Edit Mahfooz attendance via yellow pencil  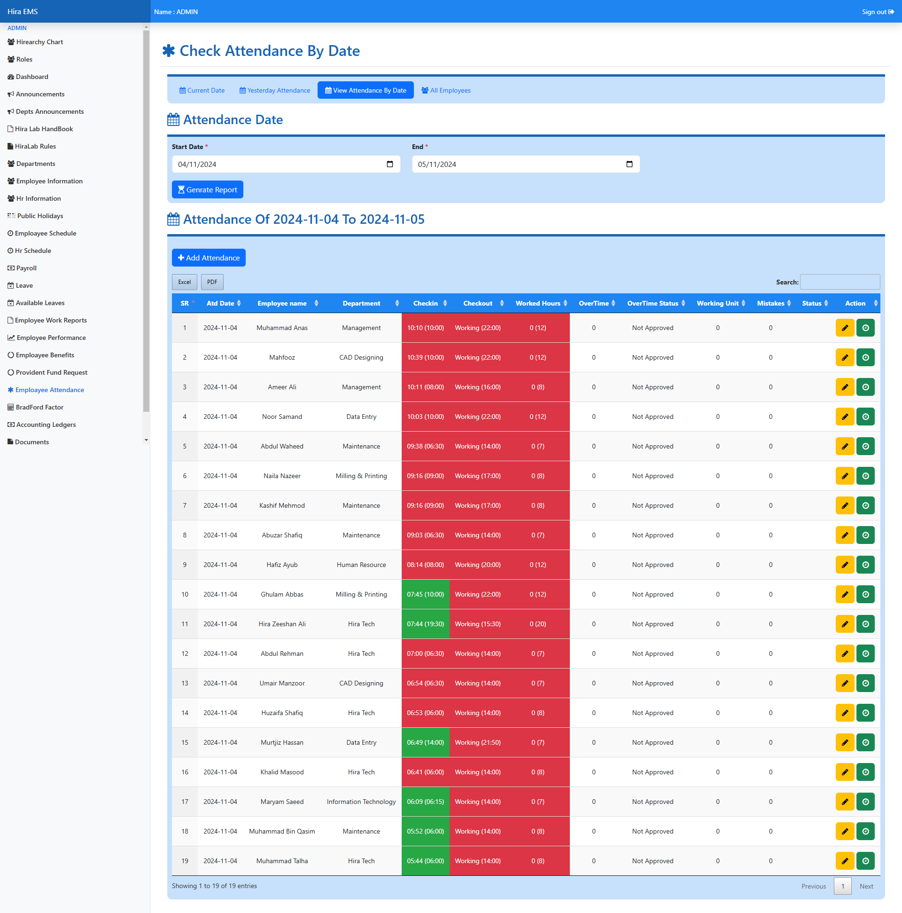click(x=845, y=358)
